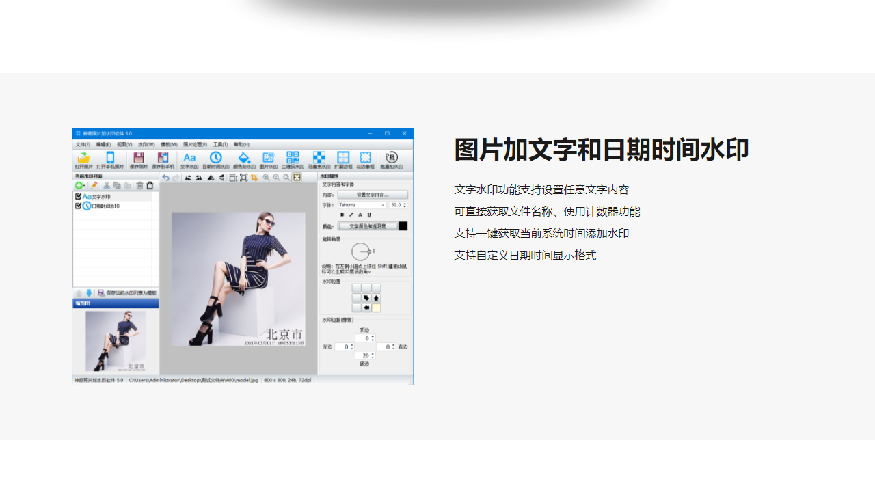Click the black text color swatch
Screen dimensions: 875x492
coord(403,226)
